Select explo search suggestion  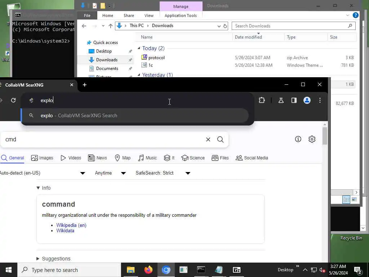(x=135, y=116)
